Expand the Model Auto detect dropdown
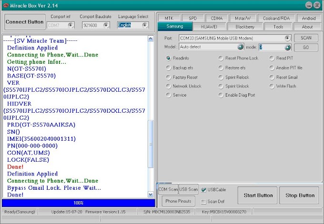324x224 pixels. 240,47
